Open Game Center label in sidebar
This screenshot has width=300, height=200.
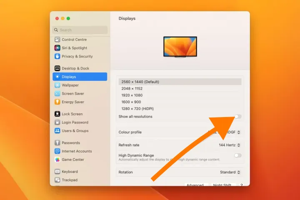[x=73, y=160]
